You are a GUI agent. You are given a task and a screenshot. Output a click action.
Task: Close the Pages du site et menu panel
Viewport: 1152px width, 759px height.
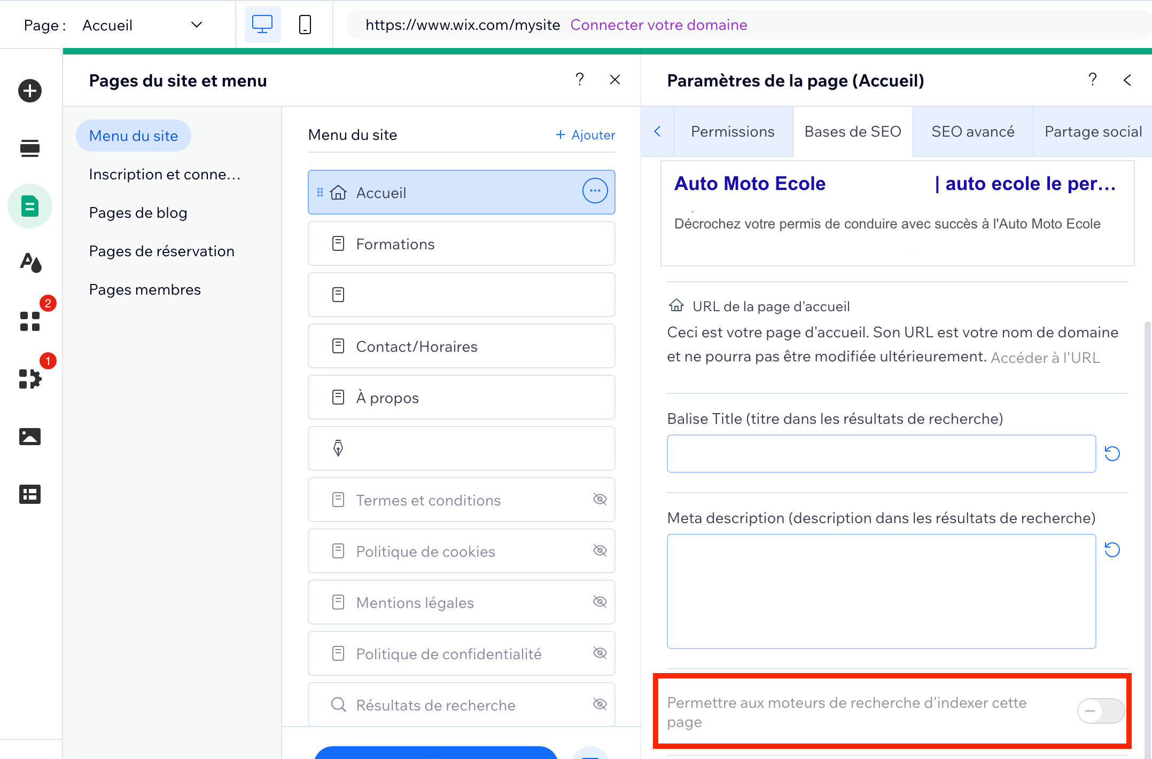615,80
